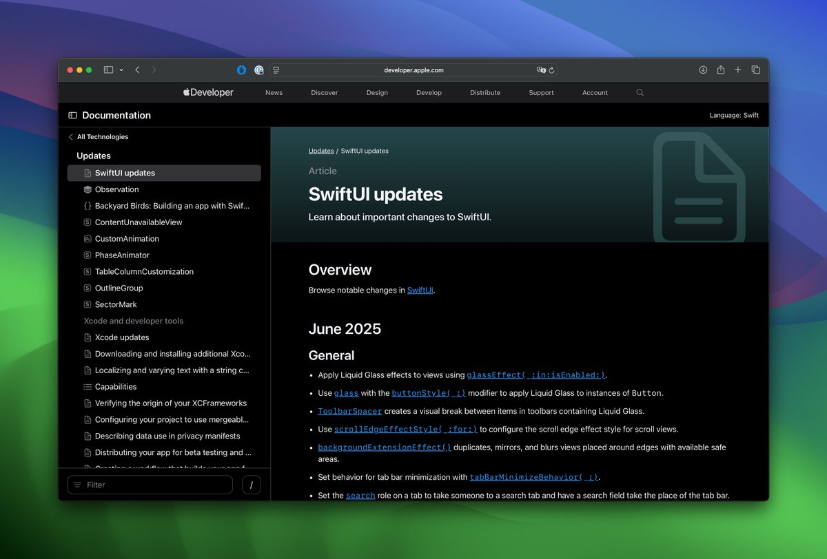This screenshot has height=559, width=827.
Task: Show Safari downloads
Action: [x=703, y=70]
